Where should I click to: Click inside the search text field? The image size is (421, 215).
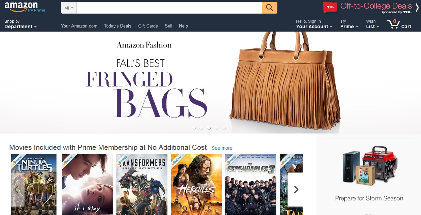pos(169,8)
